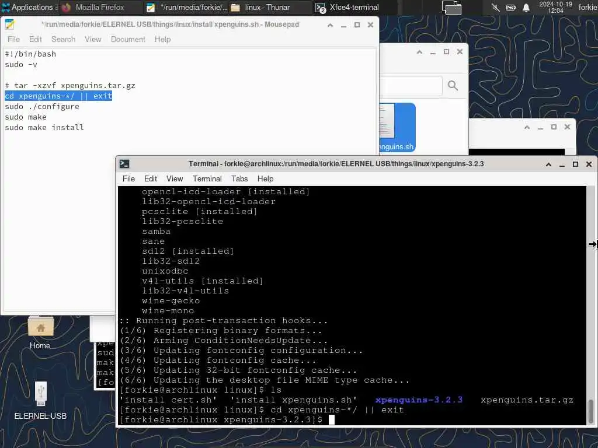Open the Applications menu in the panel
The image size is (598, 448).
(x=29, y=7)
